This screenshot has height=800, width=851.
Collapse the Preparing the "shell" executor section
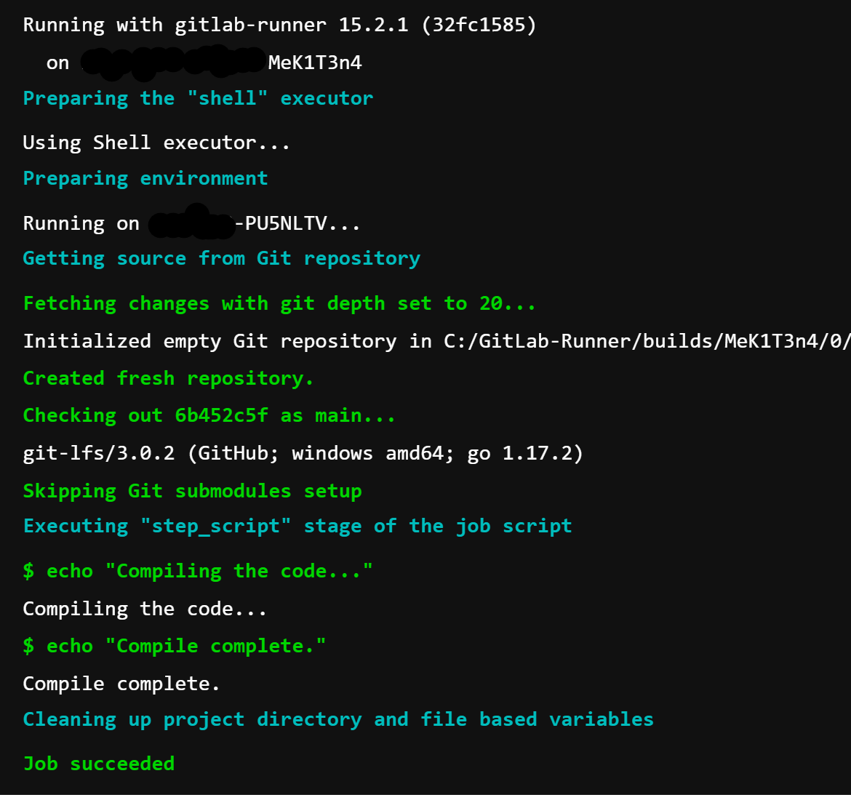click(x=198, y=99)
